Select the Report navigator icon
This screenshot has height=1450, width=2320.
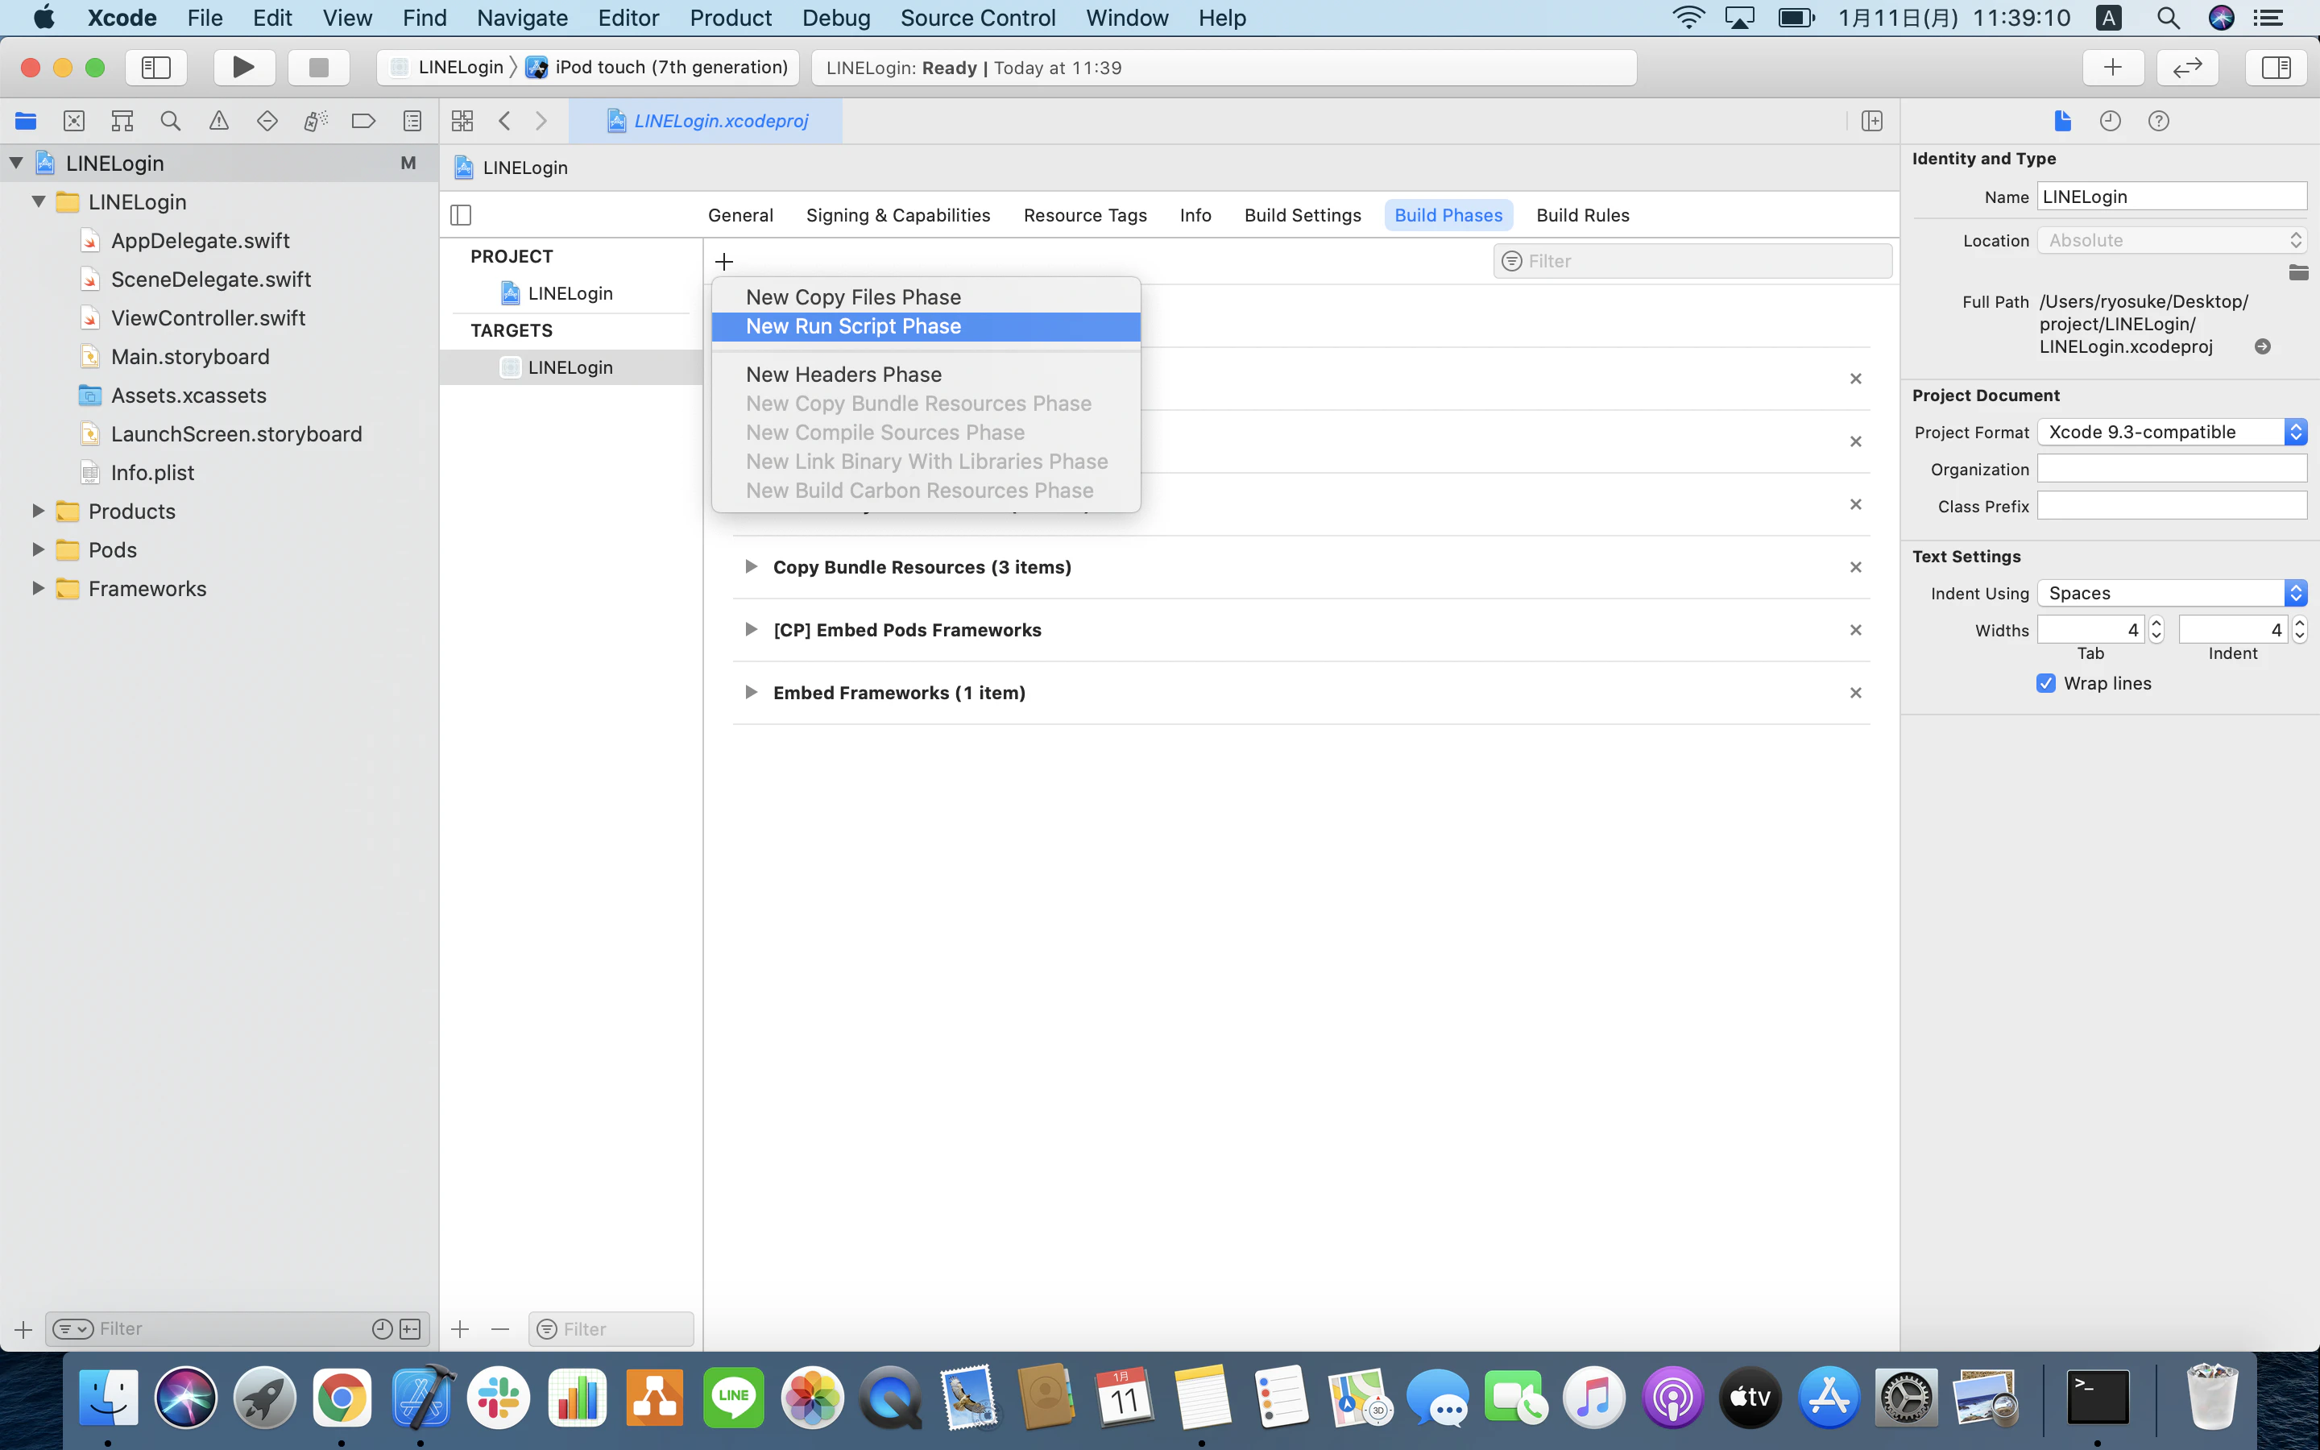(412, 121)
